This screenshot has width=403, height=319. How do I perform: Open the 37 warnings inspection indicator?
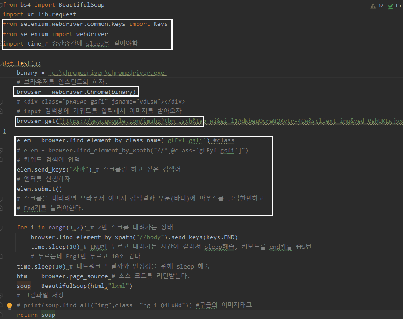[x=377, y=6]
